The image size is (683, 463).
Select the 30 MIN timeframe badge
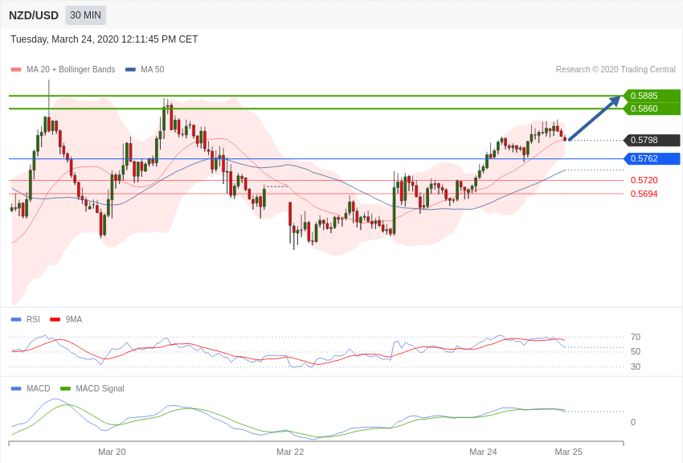(85, 15)
